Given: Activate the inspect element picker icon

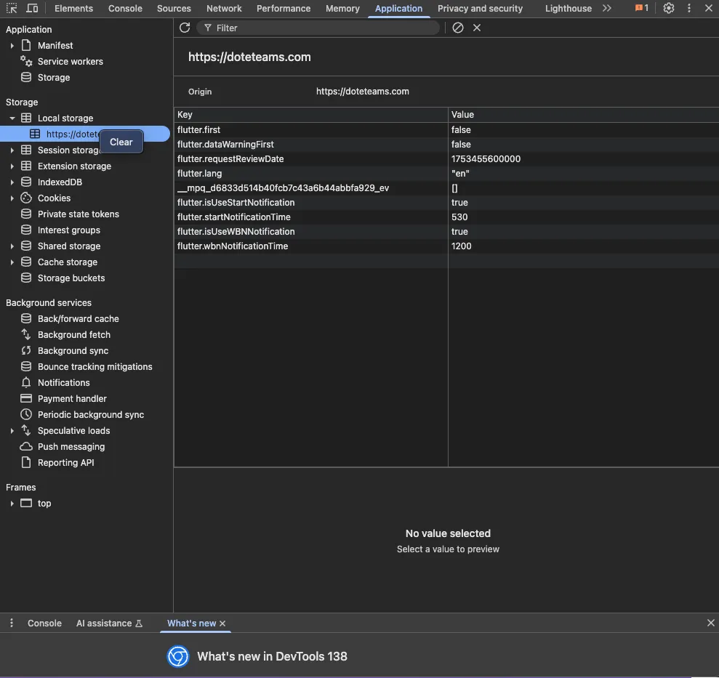Looking at the screenshot, I should coord(12,8).
